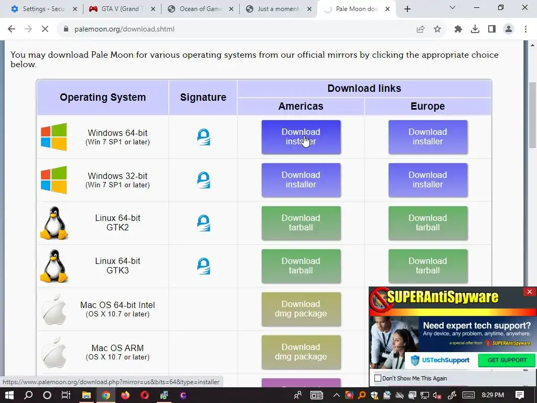Open the Windows 32-bit signature icon
The image size is (537, 403).
(203, 180)
